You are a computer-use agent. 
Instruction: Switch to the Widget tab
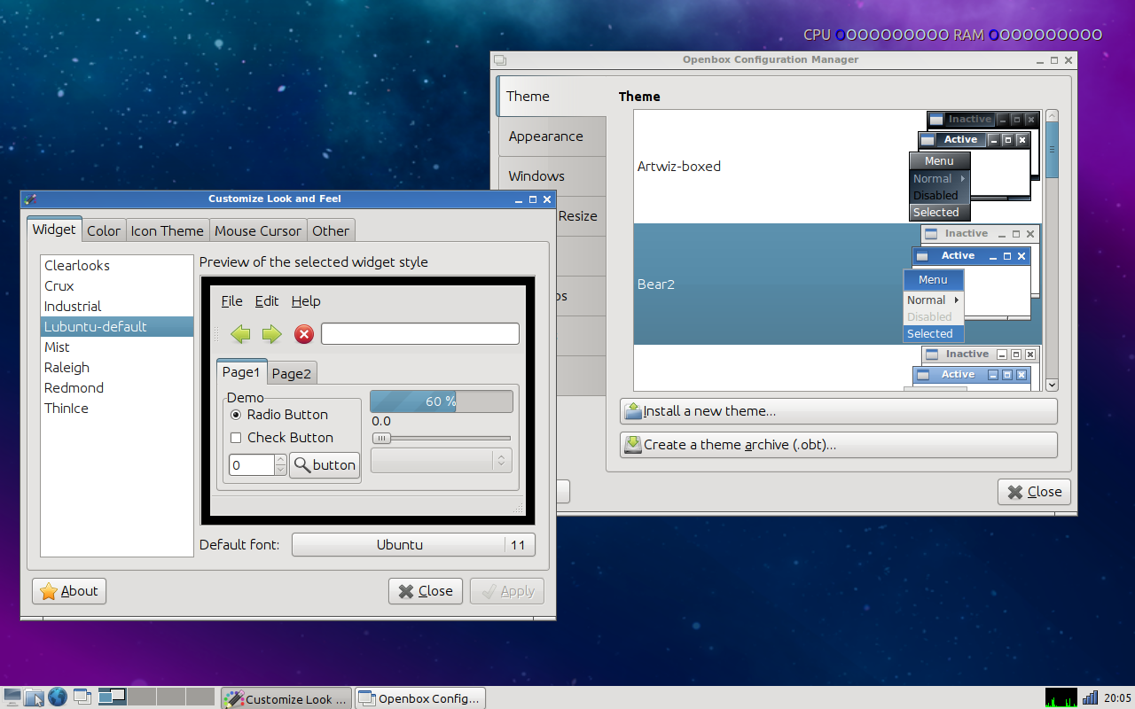click(54, 230)
